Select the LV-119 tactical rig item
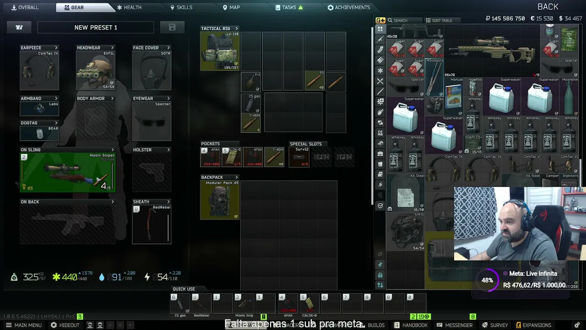This screenshot has width=586, height=330. 220,51
